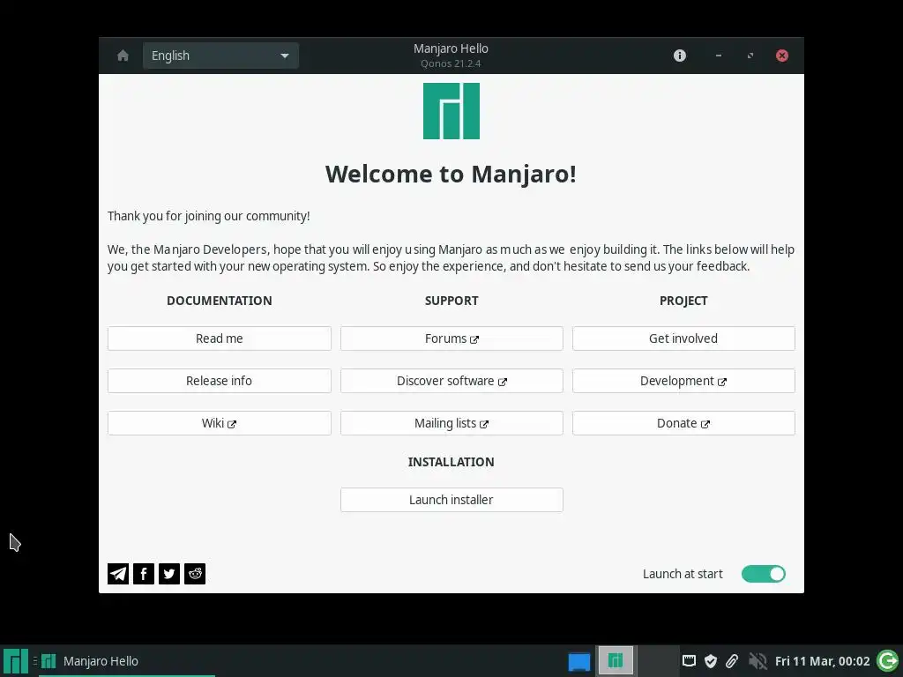Image resolution: width=903 pixels, height=677 pixels.
Task: Open the paperclip clipboard tray icon
Action: click(x=732, y=661)
